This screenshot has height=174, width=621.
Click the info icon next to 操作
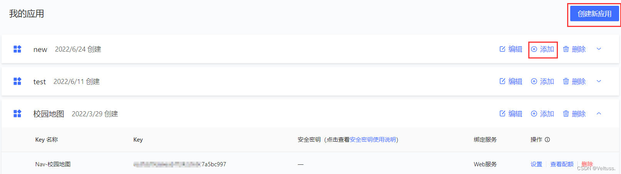click(x=548, y=140)
